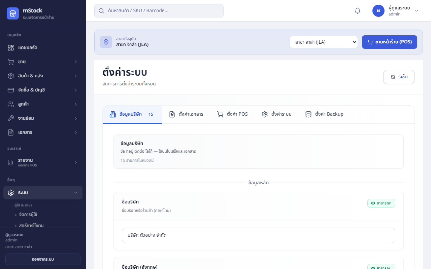The width and height of the screenshot is (431, 269).
Task: Switch to ตั้งค่า Backup tab
Action: pos(324,114)
